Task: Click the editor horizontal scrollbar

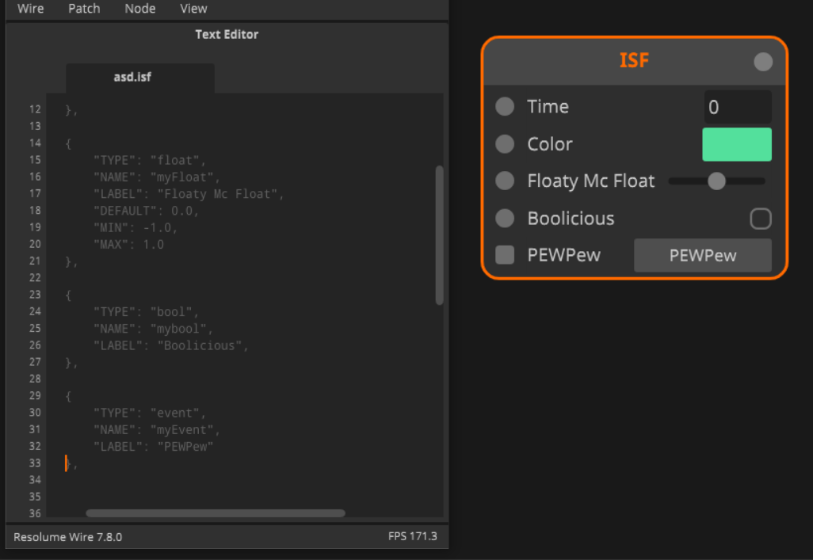Action: pos(216,512)
